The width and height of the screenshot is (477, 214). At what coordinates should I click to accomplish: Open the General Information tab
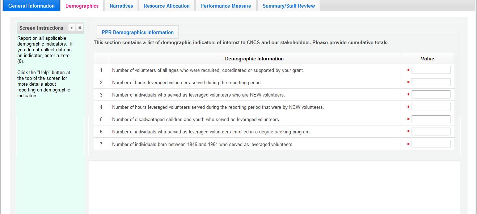(x=31, y=6)
